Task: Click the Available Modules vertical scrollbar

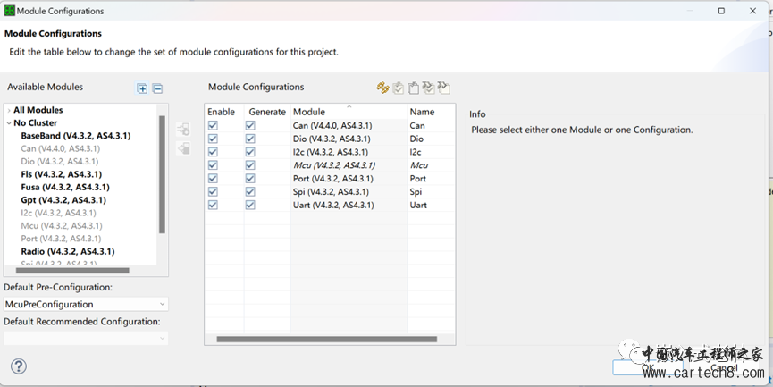Action: tap(162, 174)
